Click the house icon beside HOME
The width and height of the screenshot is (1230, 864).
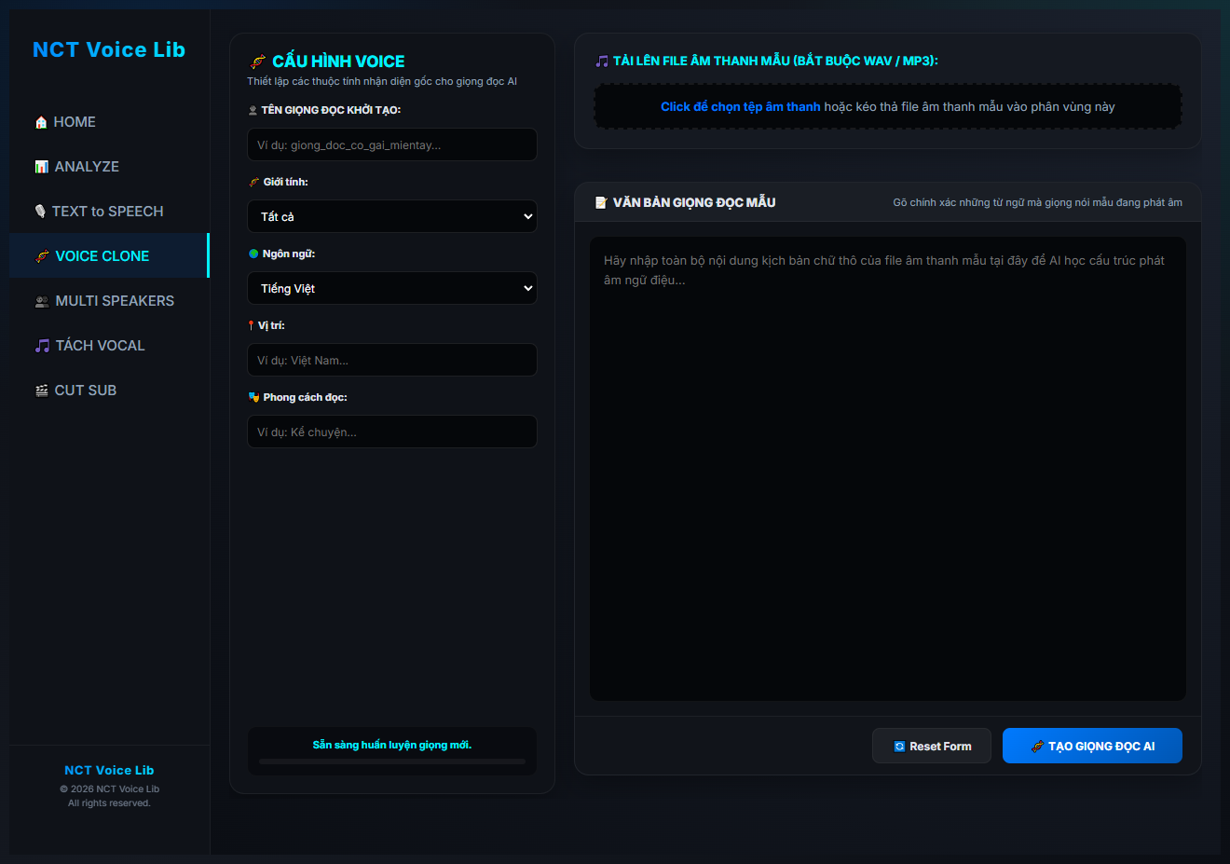(41, 122)
